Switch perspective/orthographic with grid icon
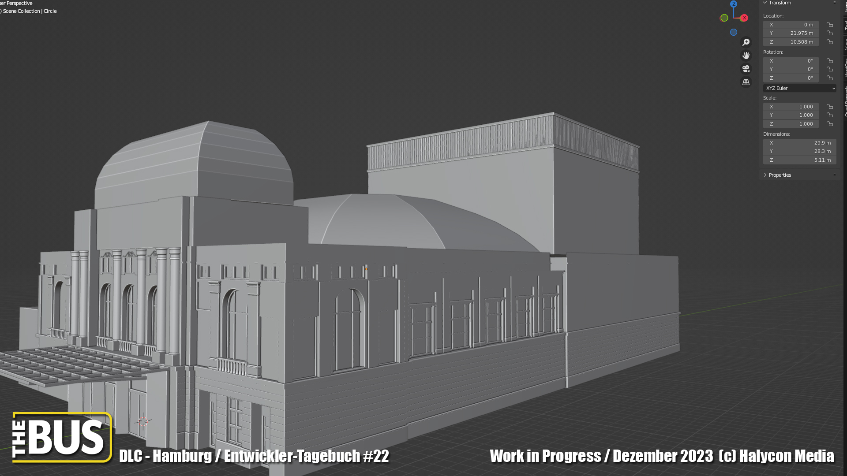This screenshot has height=476, width=847. (746, 82)
